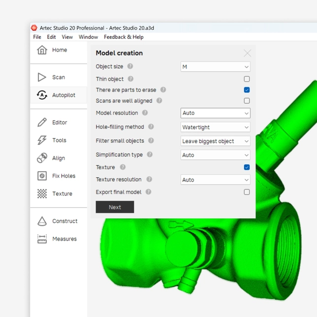Click the Next button
The image size is (317, 317).
[115, 207]
